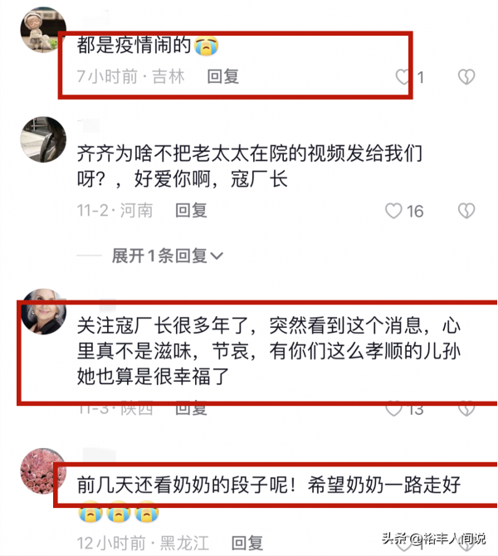
Task: Dislike the Shaanxi comment with broken heart
Action: 466,409
